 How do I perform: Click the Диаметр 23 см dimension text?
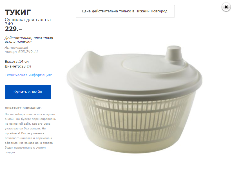(18, 66)
